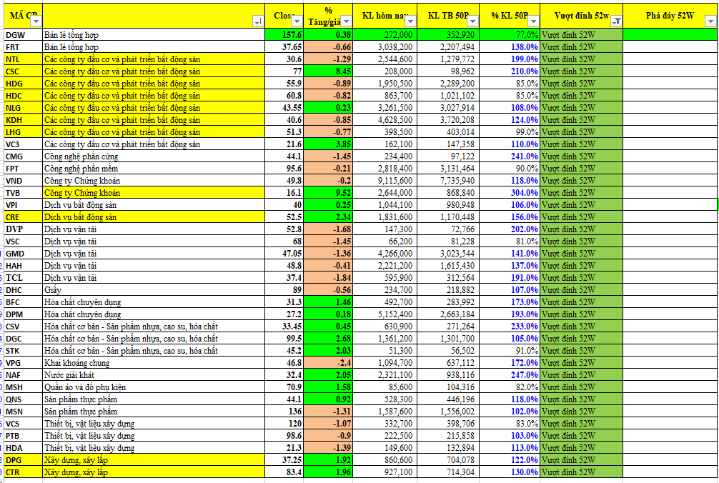Select the Vượt đỉnh 52W cell in MSN row
The image size is (719, 483).
581,412
